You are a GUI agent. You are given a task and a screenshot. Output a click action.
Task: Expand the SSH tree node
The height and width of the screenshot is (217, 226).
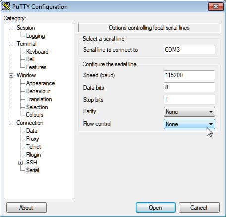(20, 163)
